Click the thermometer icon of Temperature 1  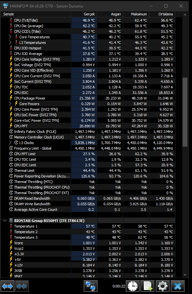point(11,226)
